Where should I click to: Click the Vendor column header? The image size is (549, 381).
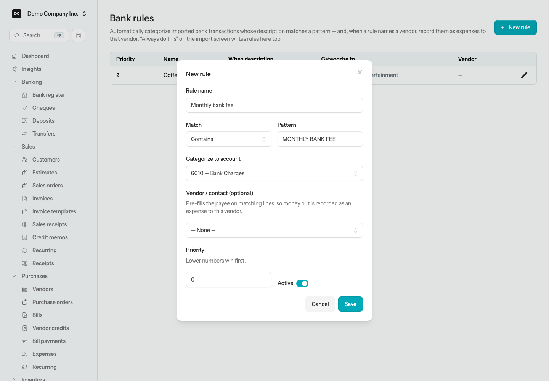[x=467, y=59]
